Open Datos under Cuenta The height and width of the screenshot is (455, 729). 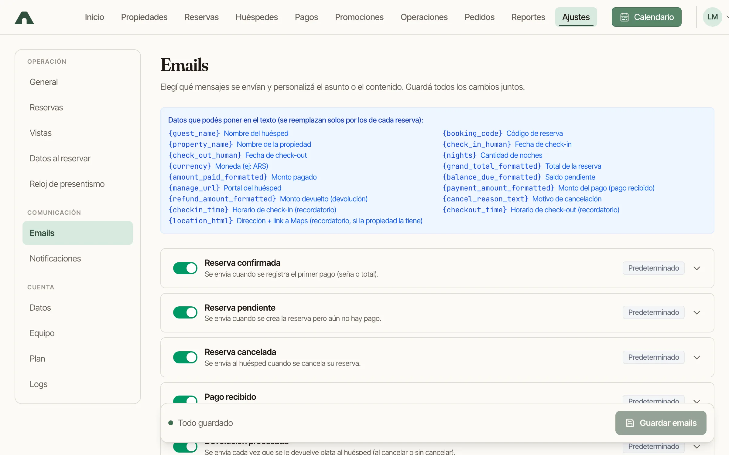pos(78,308)
